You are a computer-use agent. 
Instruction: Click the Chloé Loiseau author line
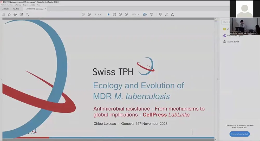coord(131,123)
